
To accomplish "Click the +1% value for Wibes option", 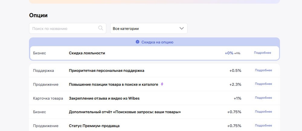I will [237, 98].
